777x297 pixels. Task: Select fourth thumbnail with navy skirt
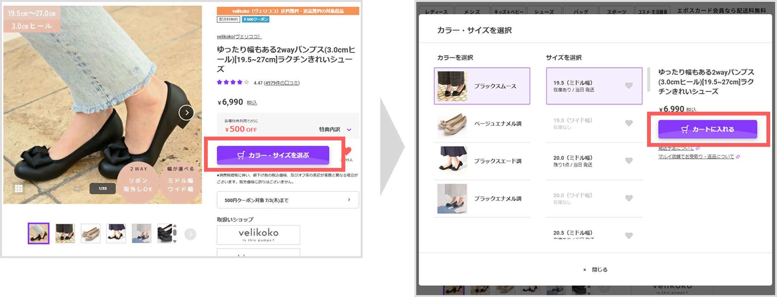[x=116, y=233]
